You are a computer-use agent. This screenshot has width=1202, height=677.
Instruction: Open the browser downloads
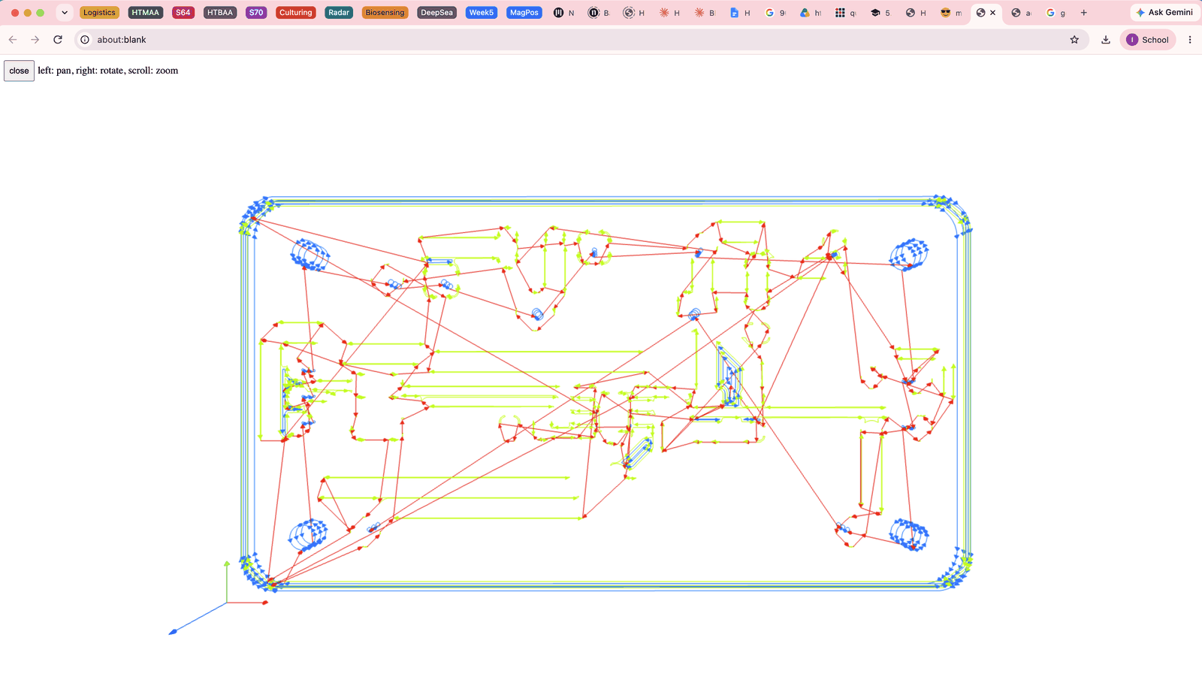tap(1106, 40)
